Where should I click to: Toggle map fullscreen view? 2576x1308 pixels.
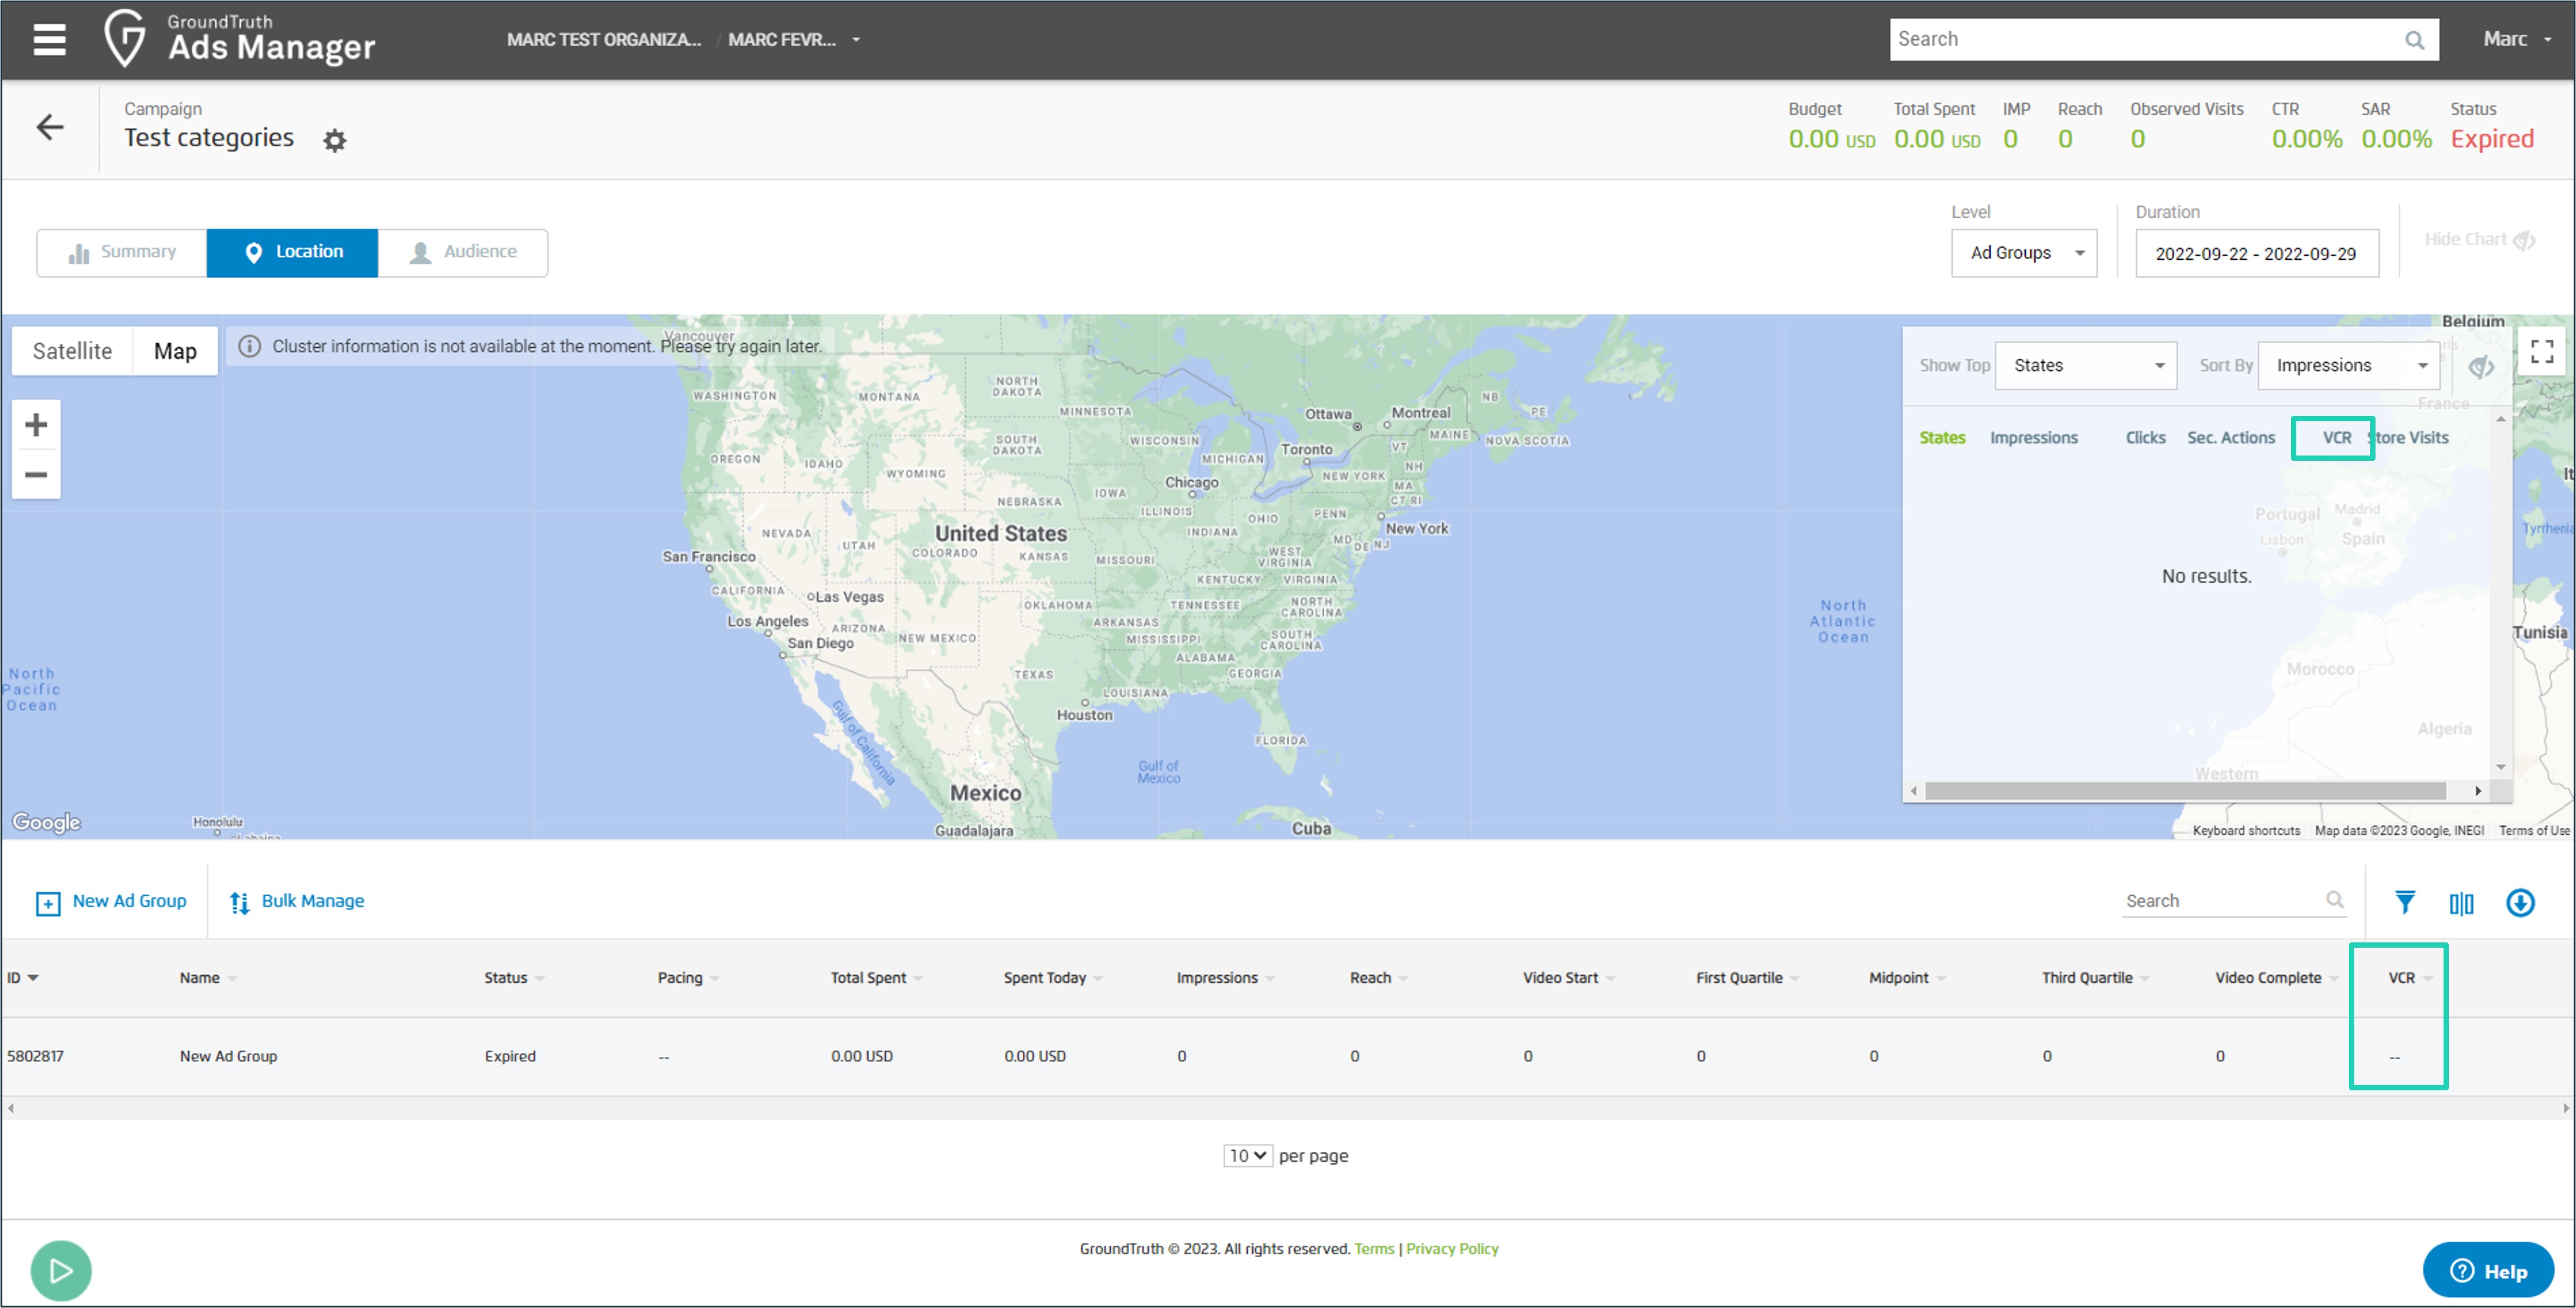coord(2542,351)
